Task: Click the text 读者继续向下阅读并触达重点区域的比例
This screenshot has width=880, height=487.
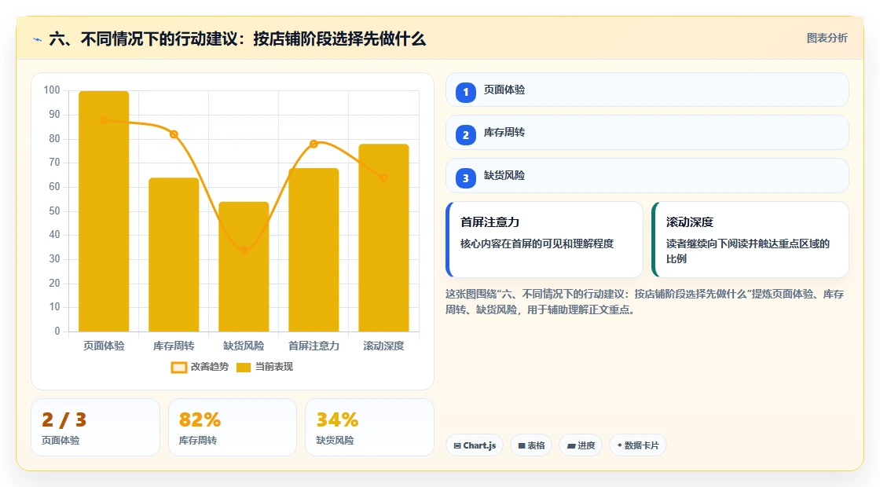Action: (x=747, y=251)
